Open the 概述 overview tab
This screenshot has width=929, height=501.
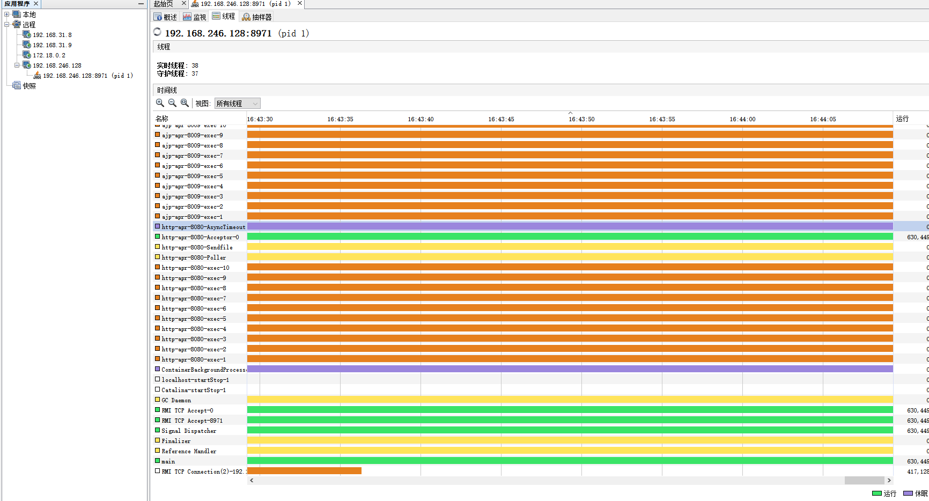pos(165,17)
